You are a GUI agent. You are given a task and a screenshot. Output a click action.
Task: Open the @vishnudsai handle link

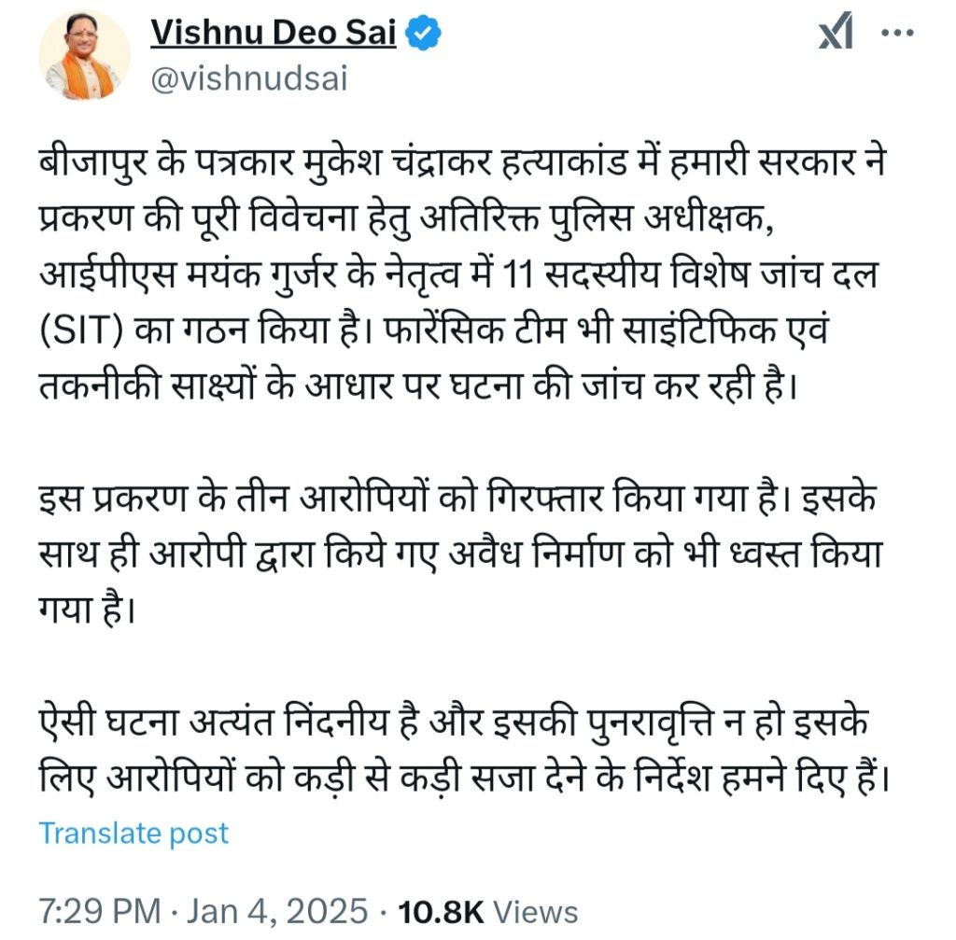(x=248, y=79)
